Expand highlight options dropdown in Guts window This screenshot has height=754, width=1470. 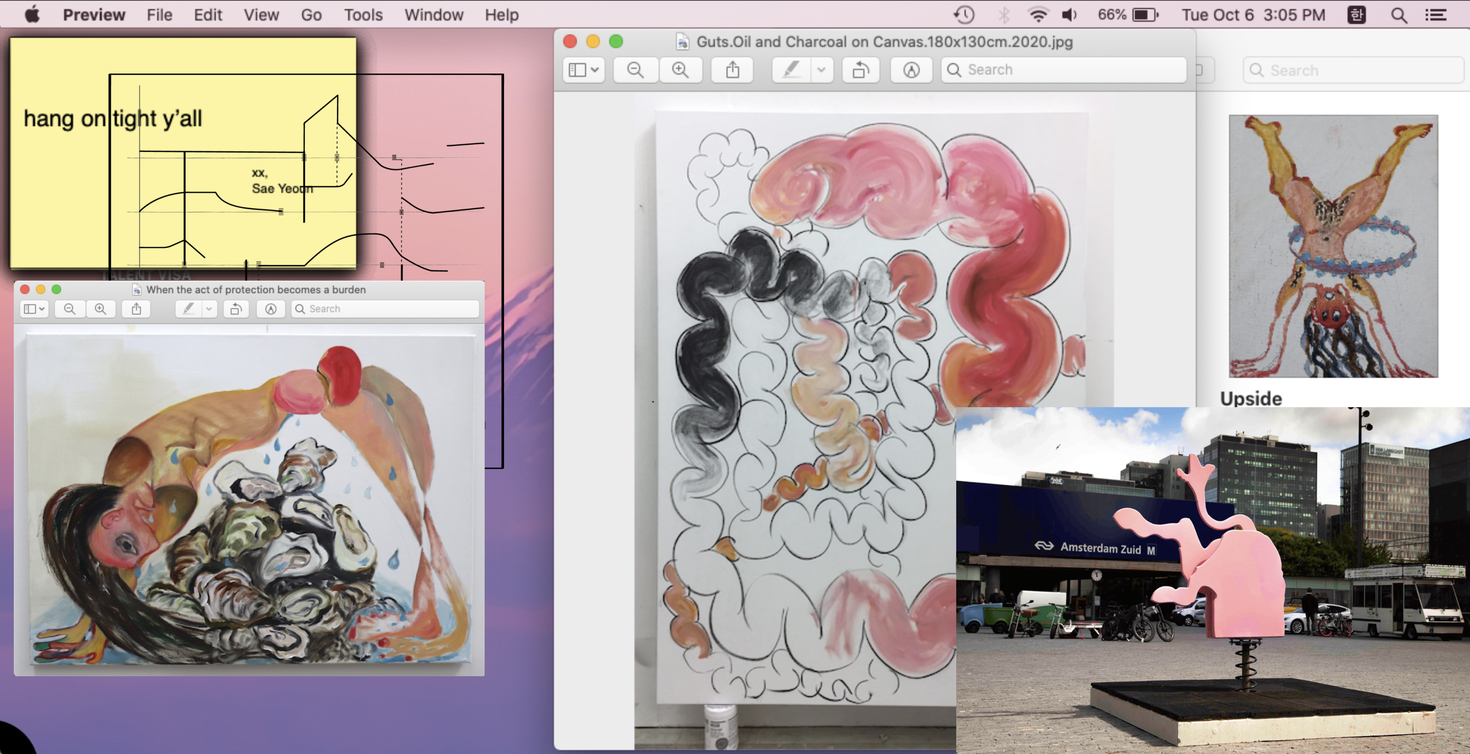(821, 69)
